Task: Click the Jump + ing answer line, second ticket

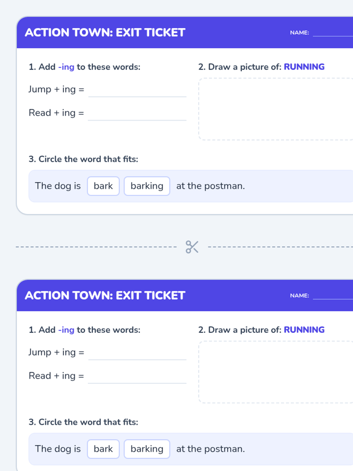Action: [x=137, y=355]
